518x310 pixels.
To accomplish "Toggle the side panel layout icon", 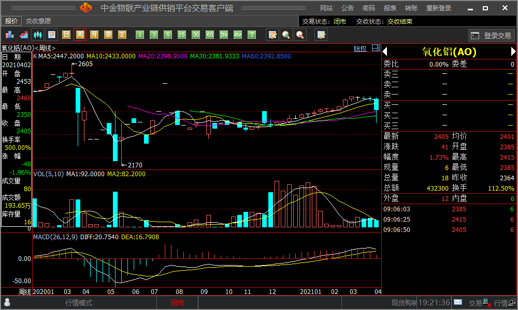I will click(376, 48).
